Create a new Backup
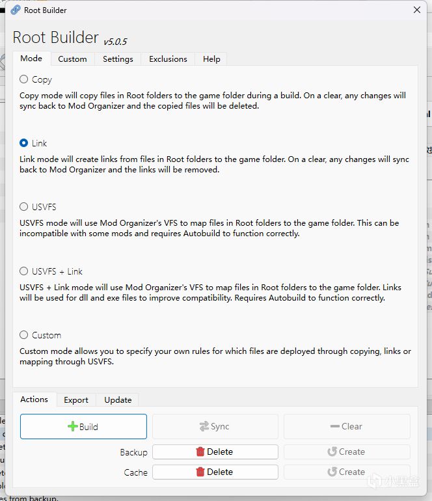The width and height of the screenshot is (432, 501). 347,452
